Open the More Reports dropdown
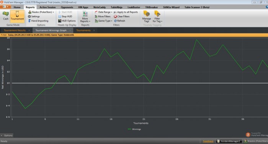The width and height of the screenshot is (268, 144). [85, 17]
